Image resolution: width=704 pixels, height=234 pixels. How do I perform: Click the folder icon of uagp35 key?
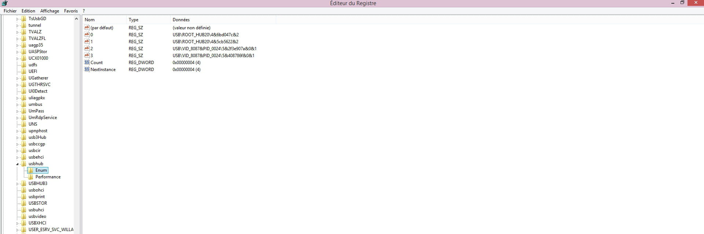click(x=23, y=45)
